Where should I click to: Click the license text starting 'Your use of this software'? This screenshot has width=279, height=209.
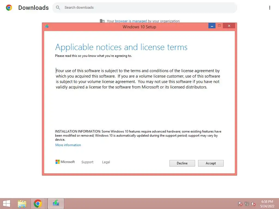coord(138,79)
